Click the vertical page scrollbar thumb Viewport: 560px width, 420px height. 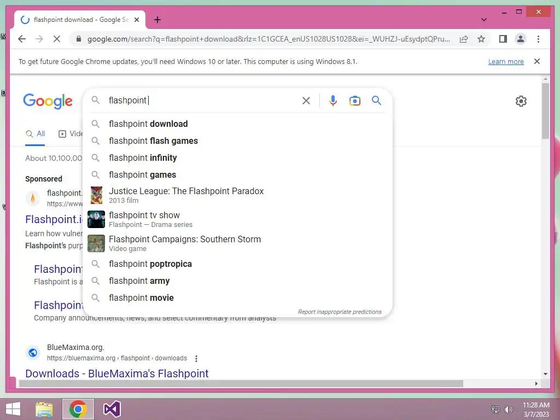tap(545, 110)
